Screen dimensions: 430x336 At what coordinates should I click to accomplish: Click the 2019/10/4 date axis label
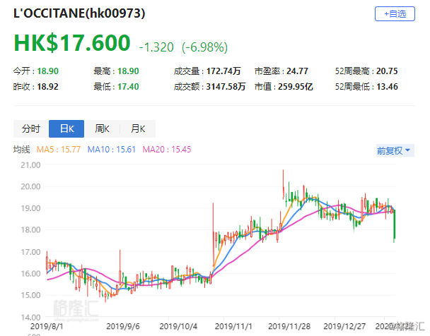pyautogui.click(x=178, y=326)
